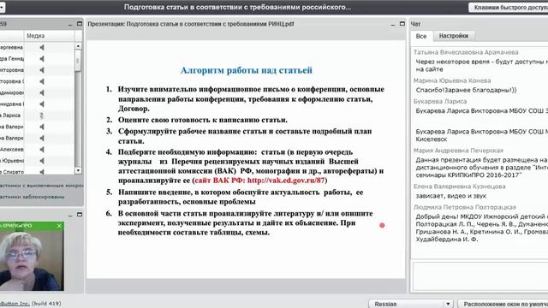Click the speaker icon in the Геннад row
The width and height of the screenshot is (548, 308).
[42, 59]
